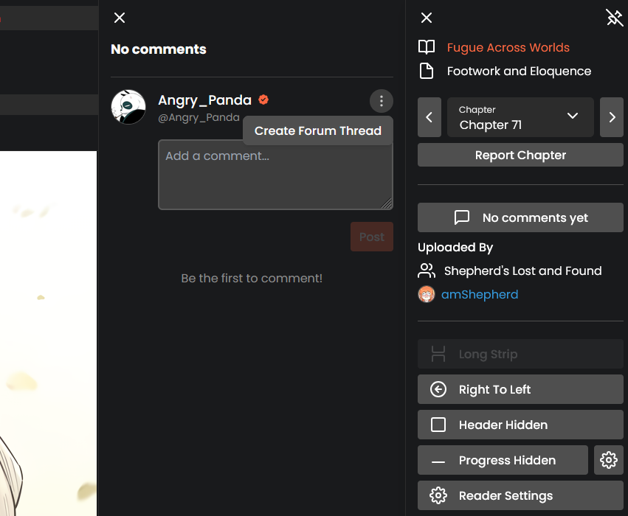The image size is (628, 516).
Task: Select Create Forum Thread menu entry
Action: (317, 130)
